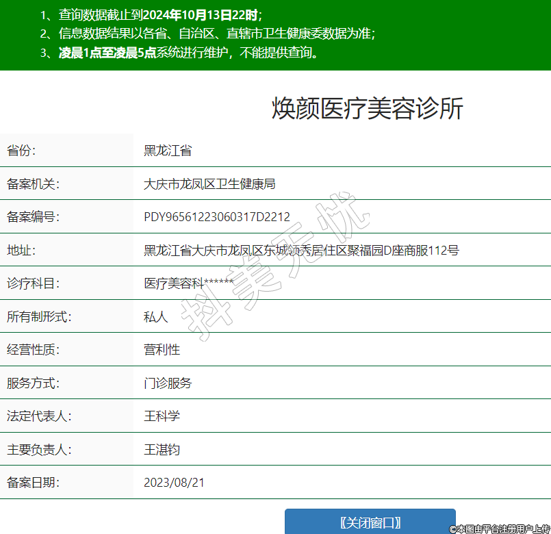551x534 pixels.
Task: Click the main responsible person 王湛钧
Action: coord(162,449)
